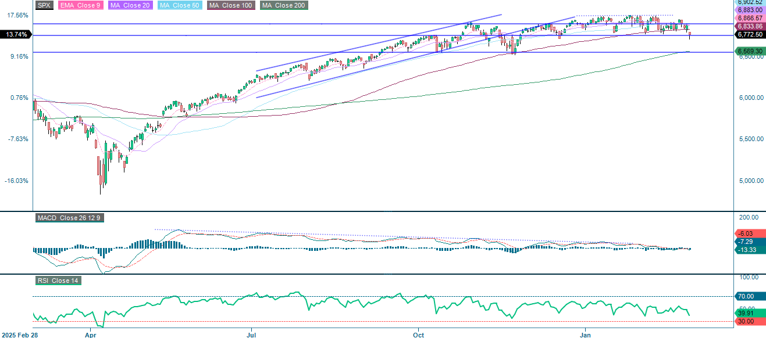This screenshot has height=338, width=766.
Task: Open the MACD Close 26 12 9 indicator label
Action: point(69,219)
